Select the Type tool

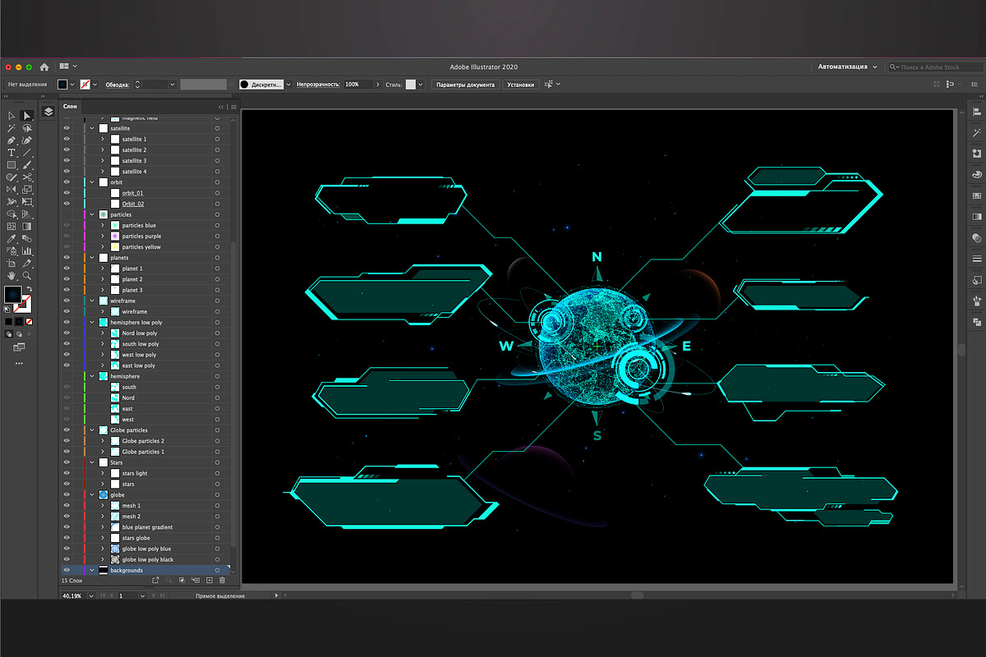point(12,152)
